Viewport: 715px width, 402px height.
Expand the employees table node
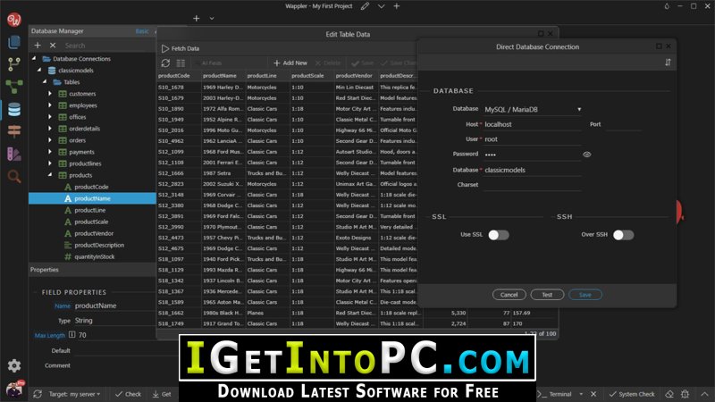(x=50, y=105)
